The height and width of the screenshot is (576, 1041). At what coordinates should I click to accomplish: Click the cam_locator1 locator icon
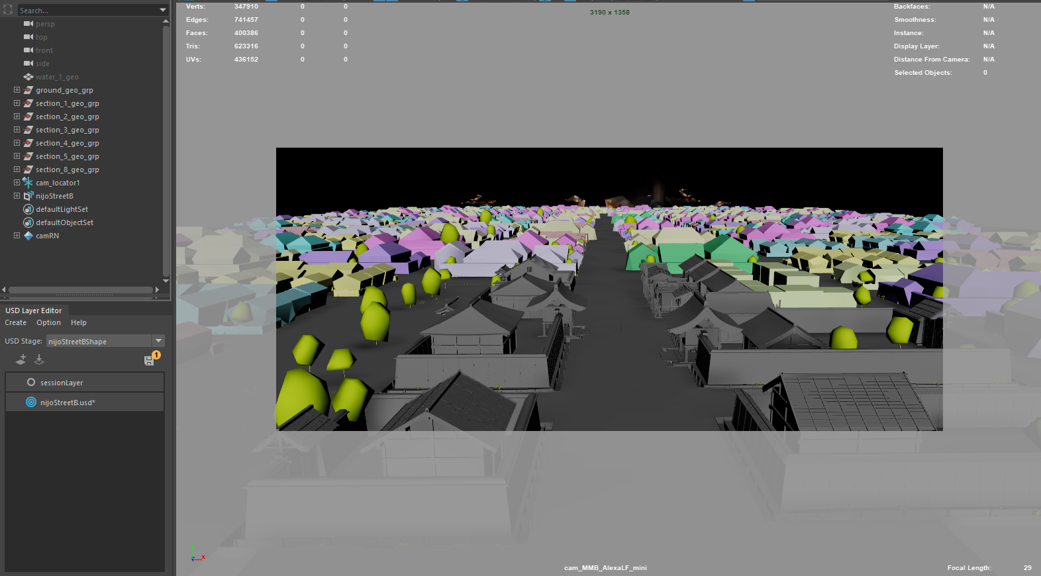pyautogui.click(x=28, y=183)
